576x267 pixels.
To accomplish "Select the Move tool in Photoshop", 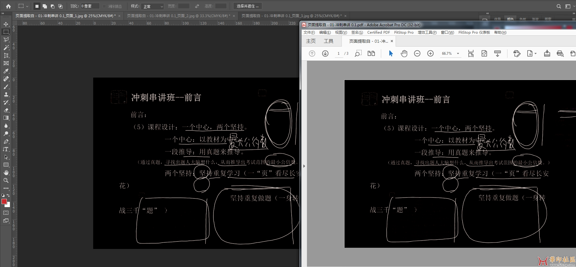I will point(6,24).
